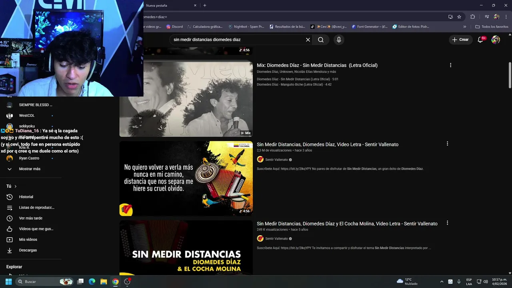Screen dimensions: 512x288
Task: Play the accordion lyric video thumbnail with 4:56 badge
Action: tap(186, 178)
